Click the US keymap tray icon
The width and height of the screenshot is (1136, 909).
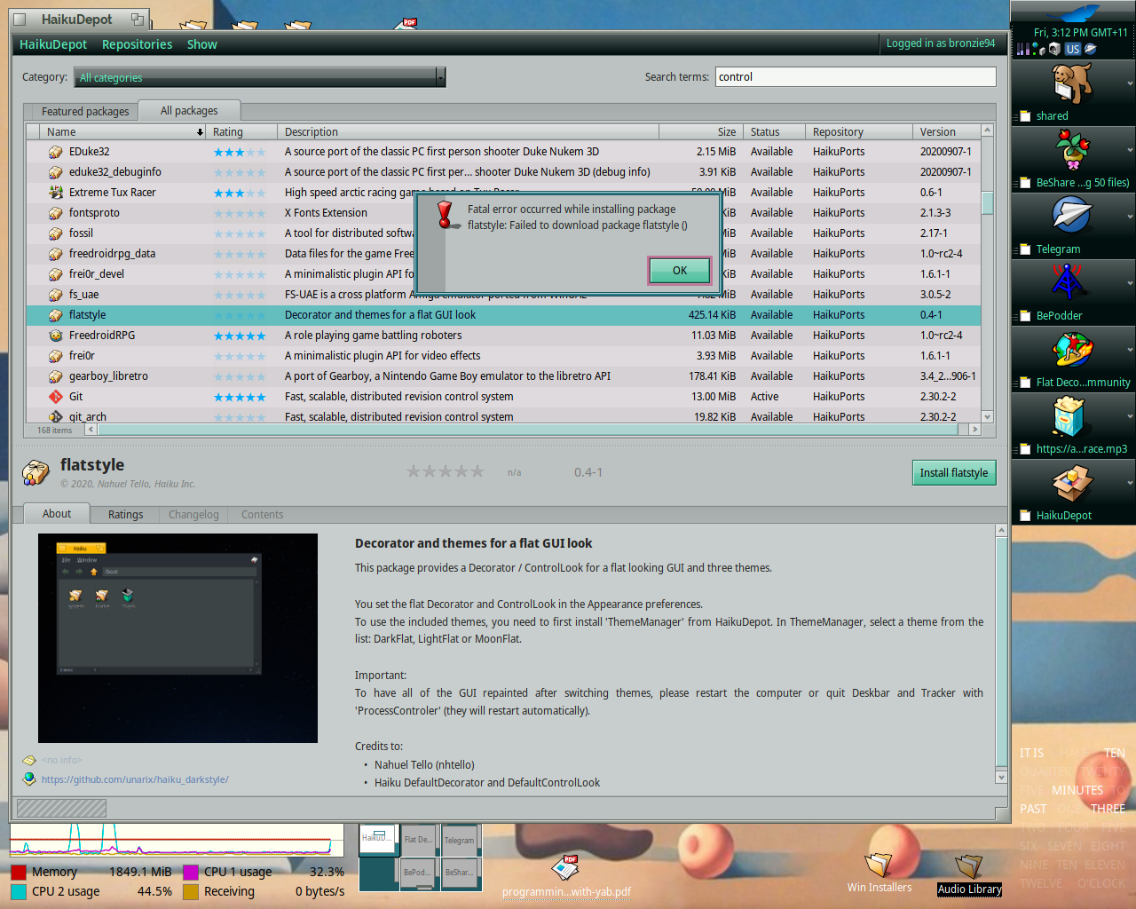click(1073, 50)
